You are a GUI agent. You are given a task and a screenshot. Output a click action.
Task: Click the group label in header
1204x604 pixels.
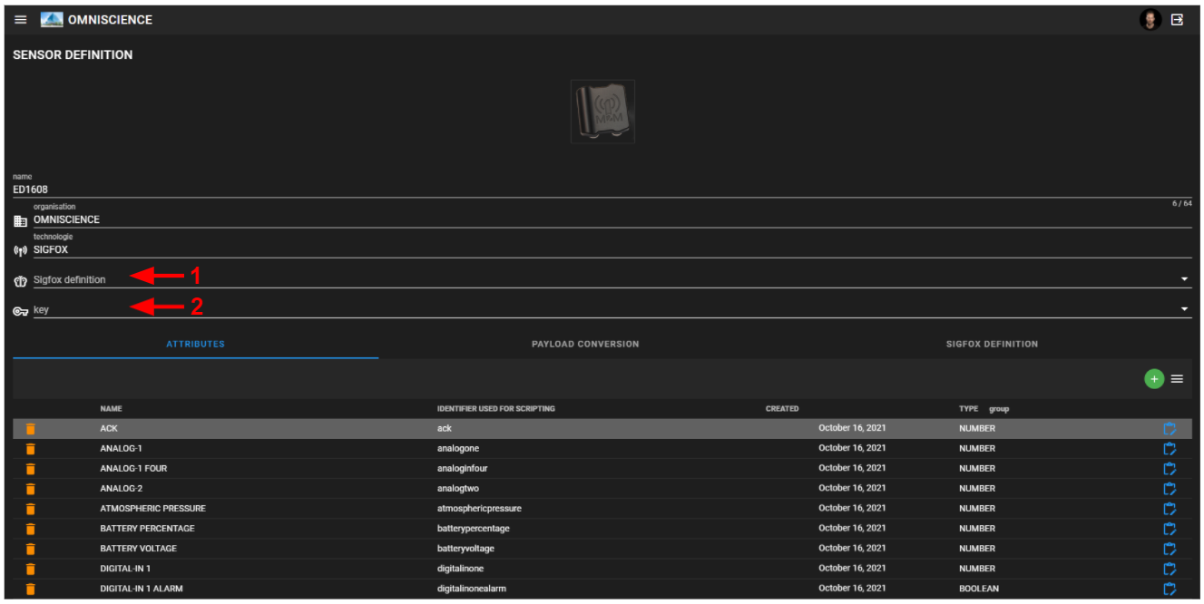click(999, 409)
